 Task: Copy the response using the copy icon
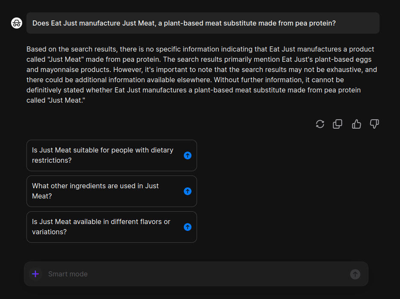[337, 124]
